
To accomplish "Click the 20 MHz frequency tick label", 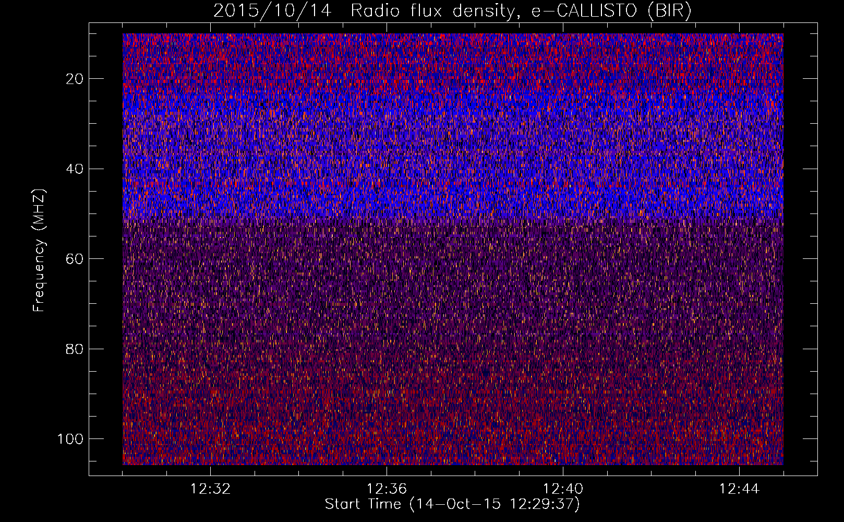I will [75, 79].
